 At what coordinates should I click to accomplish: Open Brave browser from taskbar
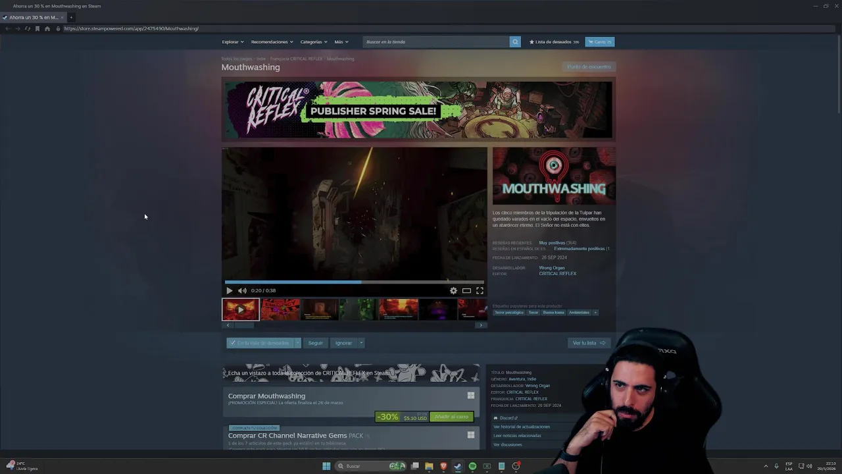pos(443,466)
